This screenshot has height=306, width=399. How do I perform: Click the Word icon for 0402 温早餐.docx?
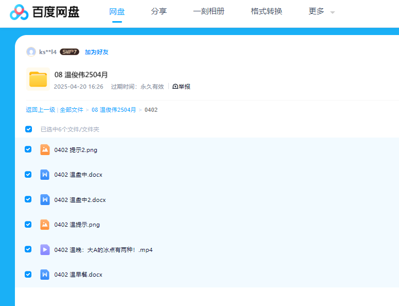(45, 275)
